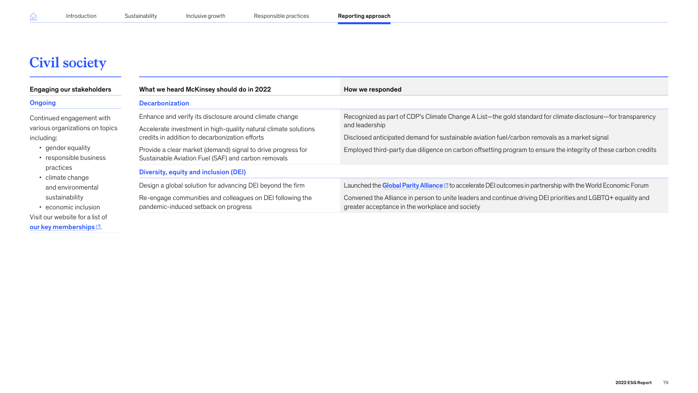Select the 'gender equality' bullet item
The image size is (698, 393).
click(x=68, y=148)
